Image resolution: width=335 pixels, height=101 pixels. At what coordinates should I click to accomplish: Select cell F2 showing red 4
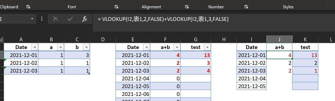pyautogui.click(x=165, y=55)
